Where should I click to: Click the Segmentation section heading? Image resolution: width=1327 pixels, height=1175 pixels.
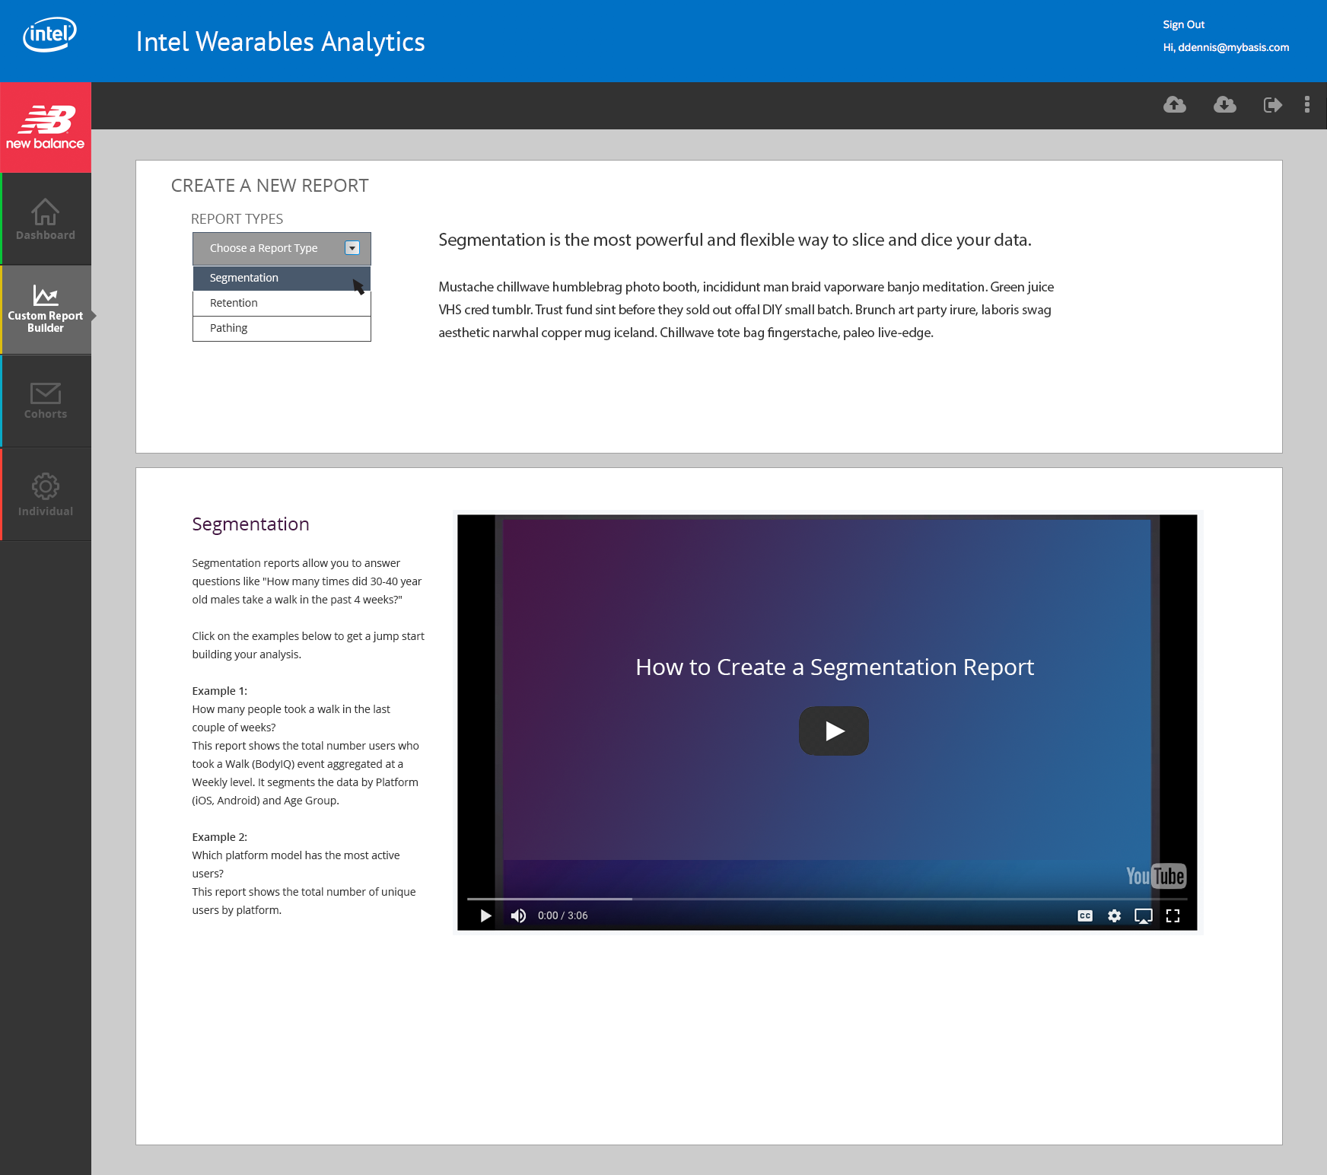tap(250, 524)
